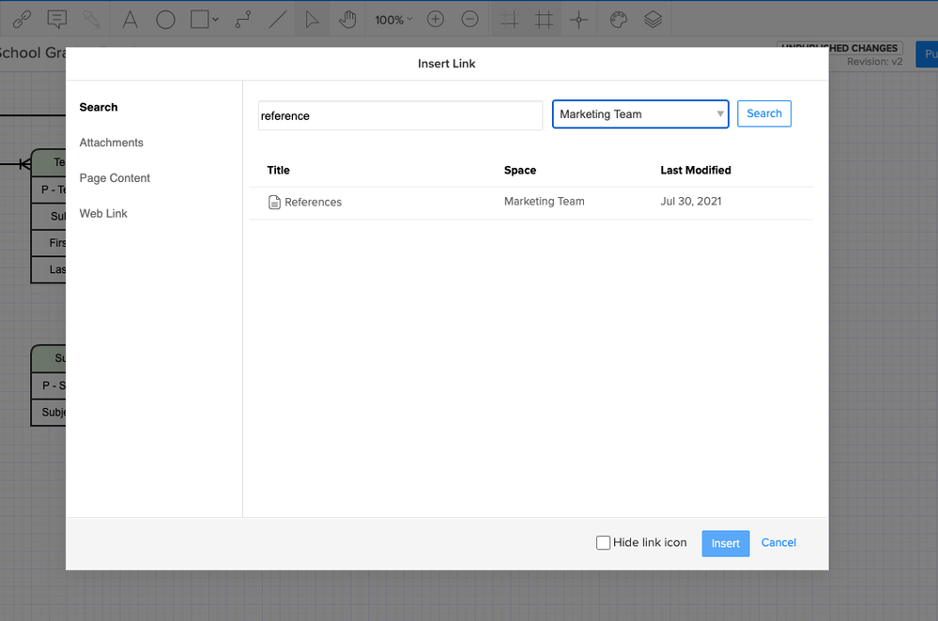
Task: Select the hand pan tool
Action: [x=347, y=20]
